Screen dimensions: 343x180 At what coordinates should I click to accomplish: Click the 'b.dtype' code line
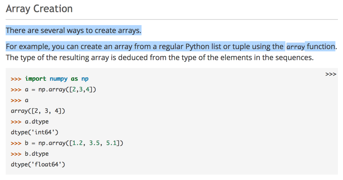pos(37,154)
